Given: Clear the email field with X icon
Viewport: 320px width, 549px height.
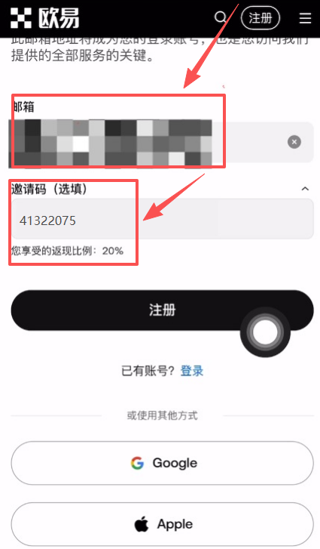Looking at the screenshot, I should coord(294,142).
